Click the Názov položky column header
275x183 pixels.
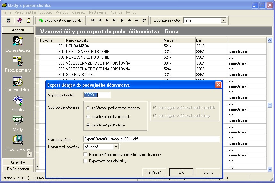point(114,40)
